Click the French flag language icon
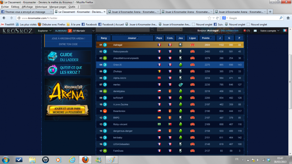Viewport: 292px width, 164px height. tap(285, 31)
